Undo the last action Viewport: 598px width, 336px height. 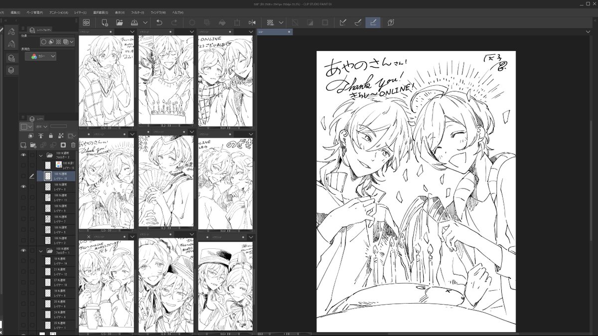click(x=159, y=22)
